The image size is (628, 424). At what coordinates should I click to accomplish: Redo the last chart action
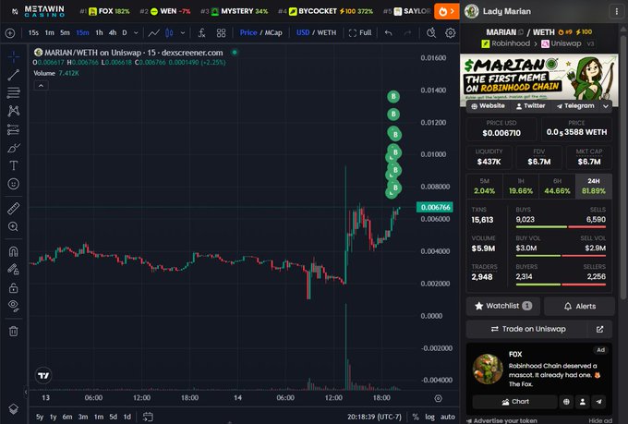point(407,33)
